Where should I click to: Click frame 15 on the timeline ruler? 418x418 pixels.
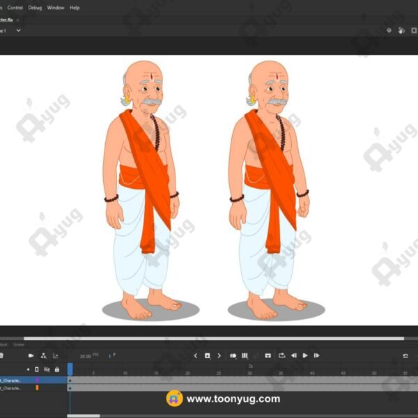coord(156,373)
